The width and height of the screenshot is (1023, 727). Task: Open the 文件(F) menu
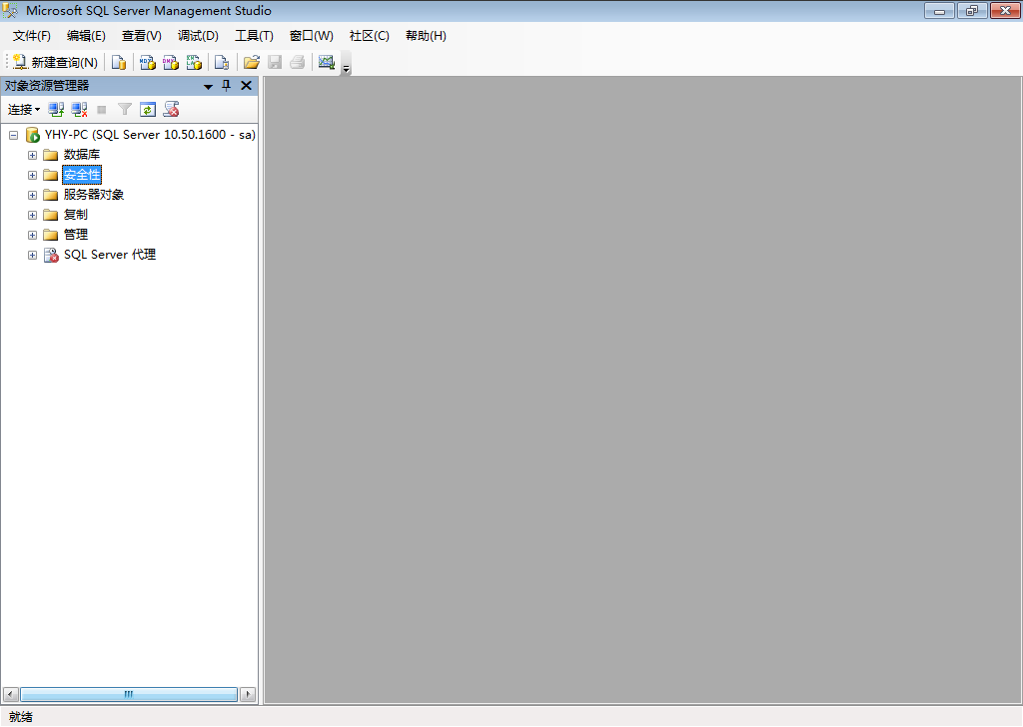(x=31, y=36)
